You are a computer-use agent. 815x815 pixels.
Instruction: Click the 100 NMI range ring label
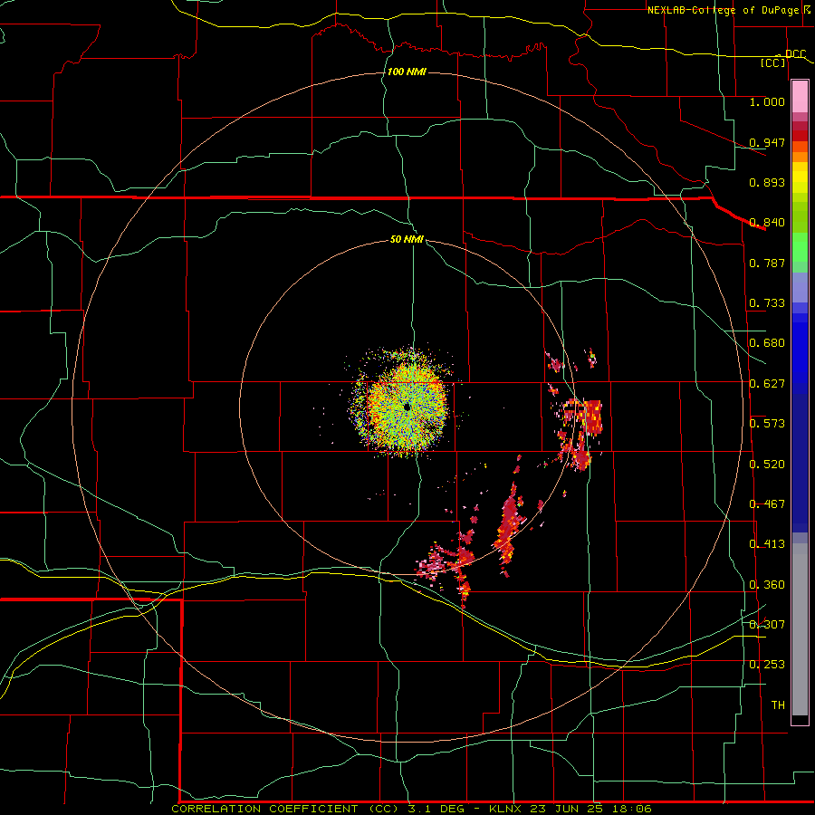[x=407, y=72]
